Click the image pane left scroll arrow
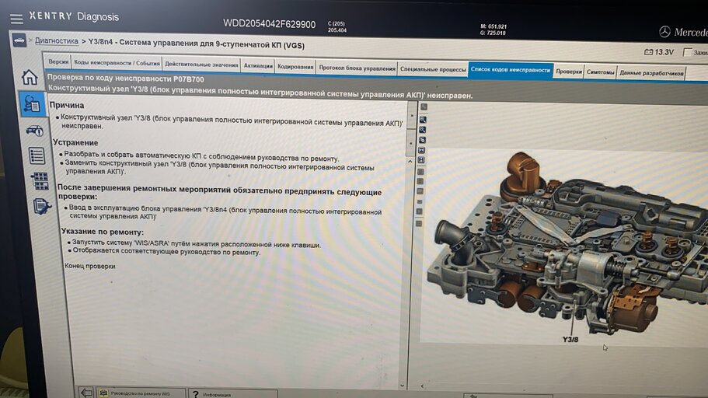708x398 pixels. (422, 386)
